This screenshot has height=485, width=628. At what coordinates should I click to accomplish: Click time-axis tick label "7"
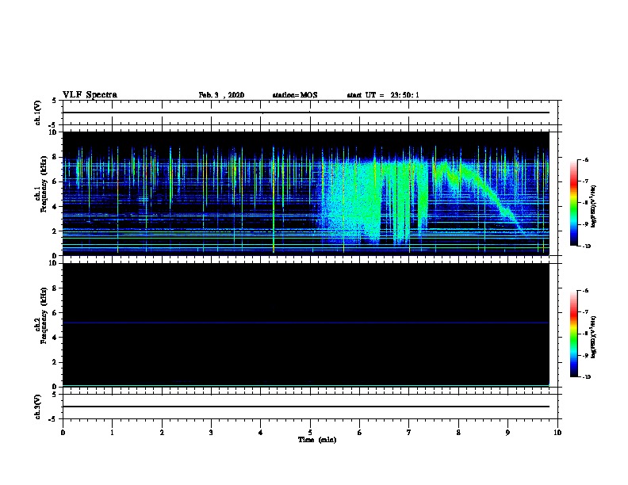(x=409, y=433)
